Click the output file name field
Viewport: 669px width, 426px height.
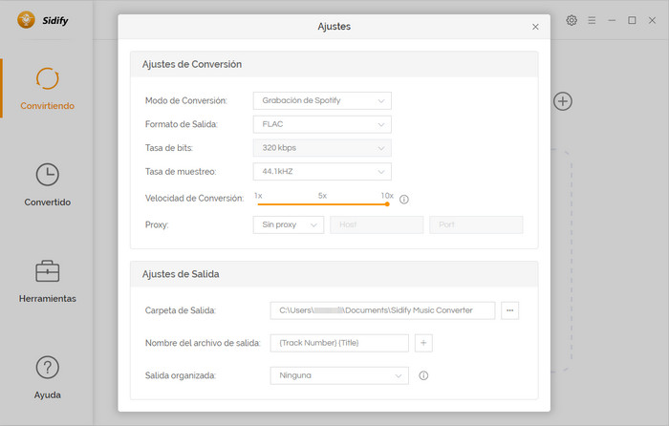339,343
